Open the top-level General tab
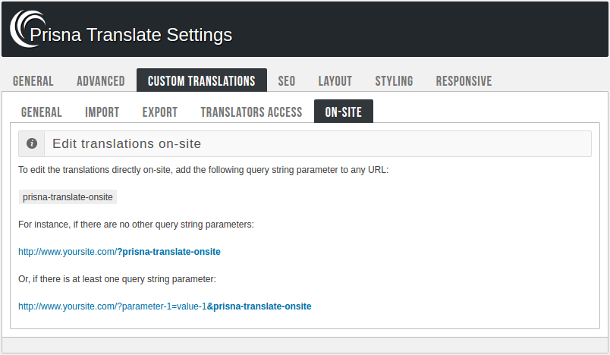This screenshot has width=610, height=355. 33,81
